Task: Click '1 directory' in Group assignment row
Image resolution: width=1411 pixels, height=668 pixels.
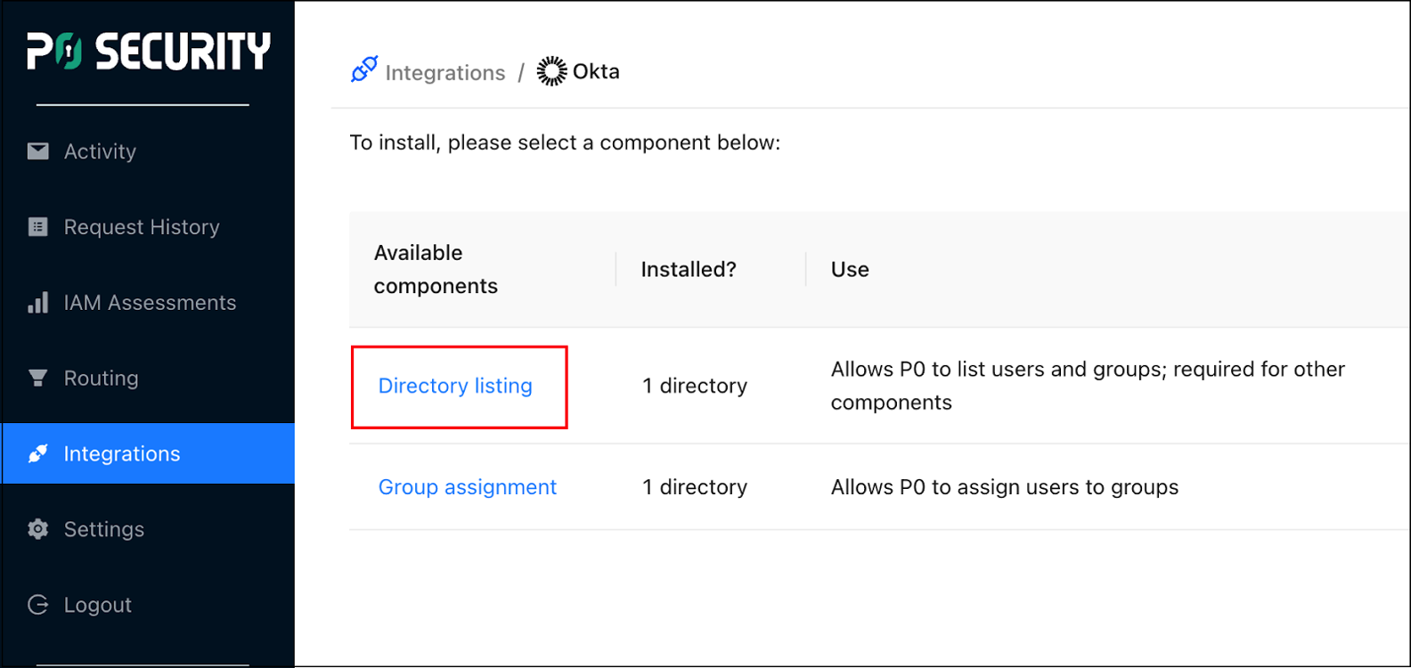Action: pos(695,487)
